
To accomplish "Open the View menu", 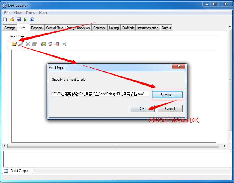I will pos(18,13).
